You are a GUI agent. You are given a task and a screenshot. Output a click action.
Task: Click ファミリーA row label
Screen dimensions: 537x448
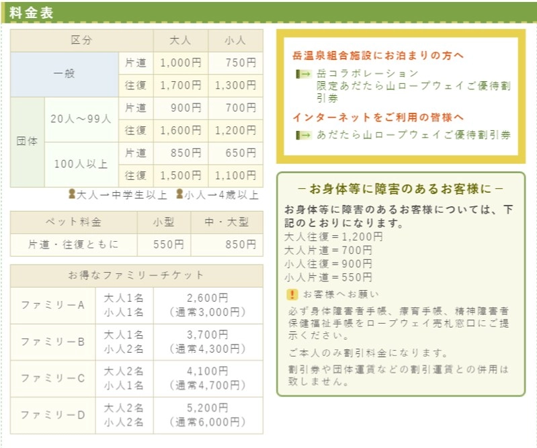click(52, 306)
